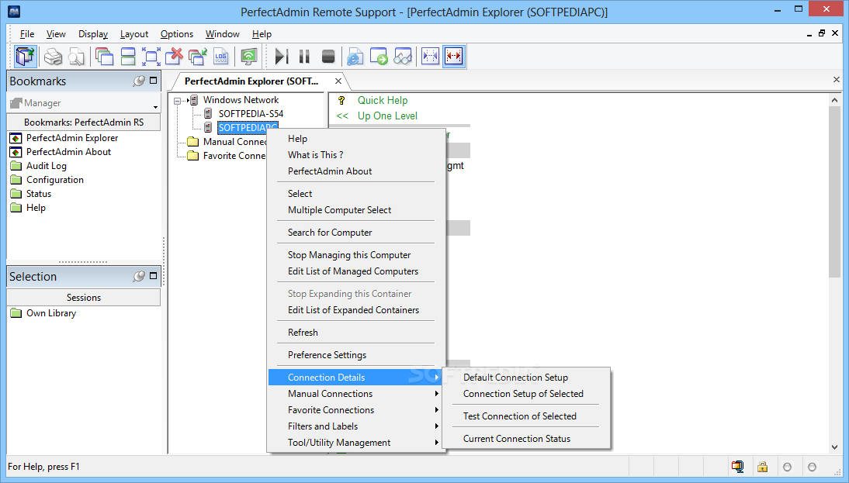Open the Manager dropdown in Bookmarks
Image resolution: width=849 pixels, height=483 pixels.
point(155,106)
